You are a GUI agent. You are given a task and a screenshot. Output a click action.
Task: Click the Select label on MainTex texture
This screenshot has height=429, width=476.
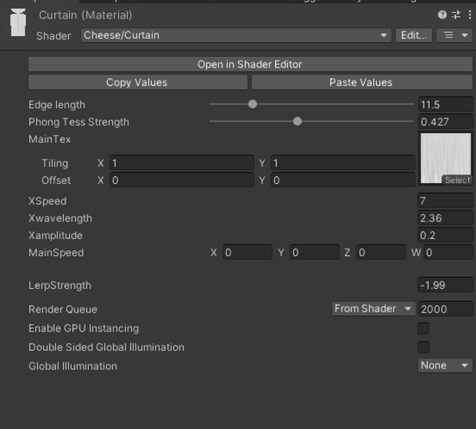[x=457, y=180]
